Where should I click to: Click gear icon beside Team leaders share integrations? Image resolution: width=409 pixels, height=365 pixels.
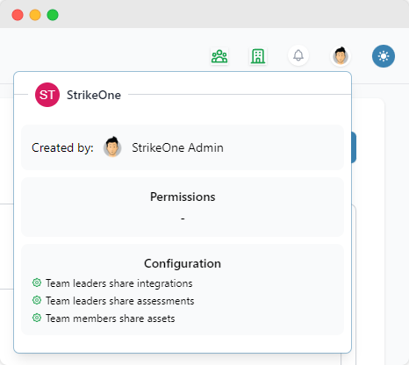pyautogui.click(x=37, y=283)
